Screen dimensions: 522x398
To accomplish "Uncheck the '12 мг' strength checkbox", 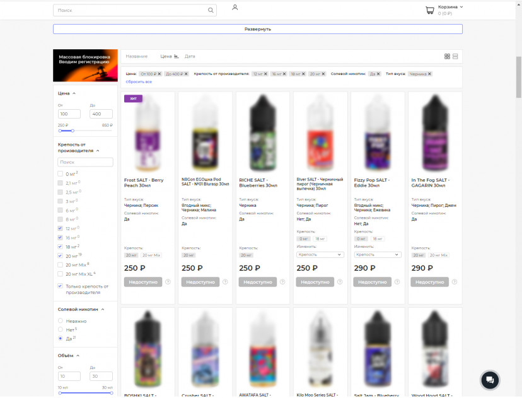I will (61, 228).
